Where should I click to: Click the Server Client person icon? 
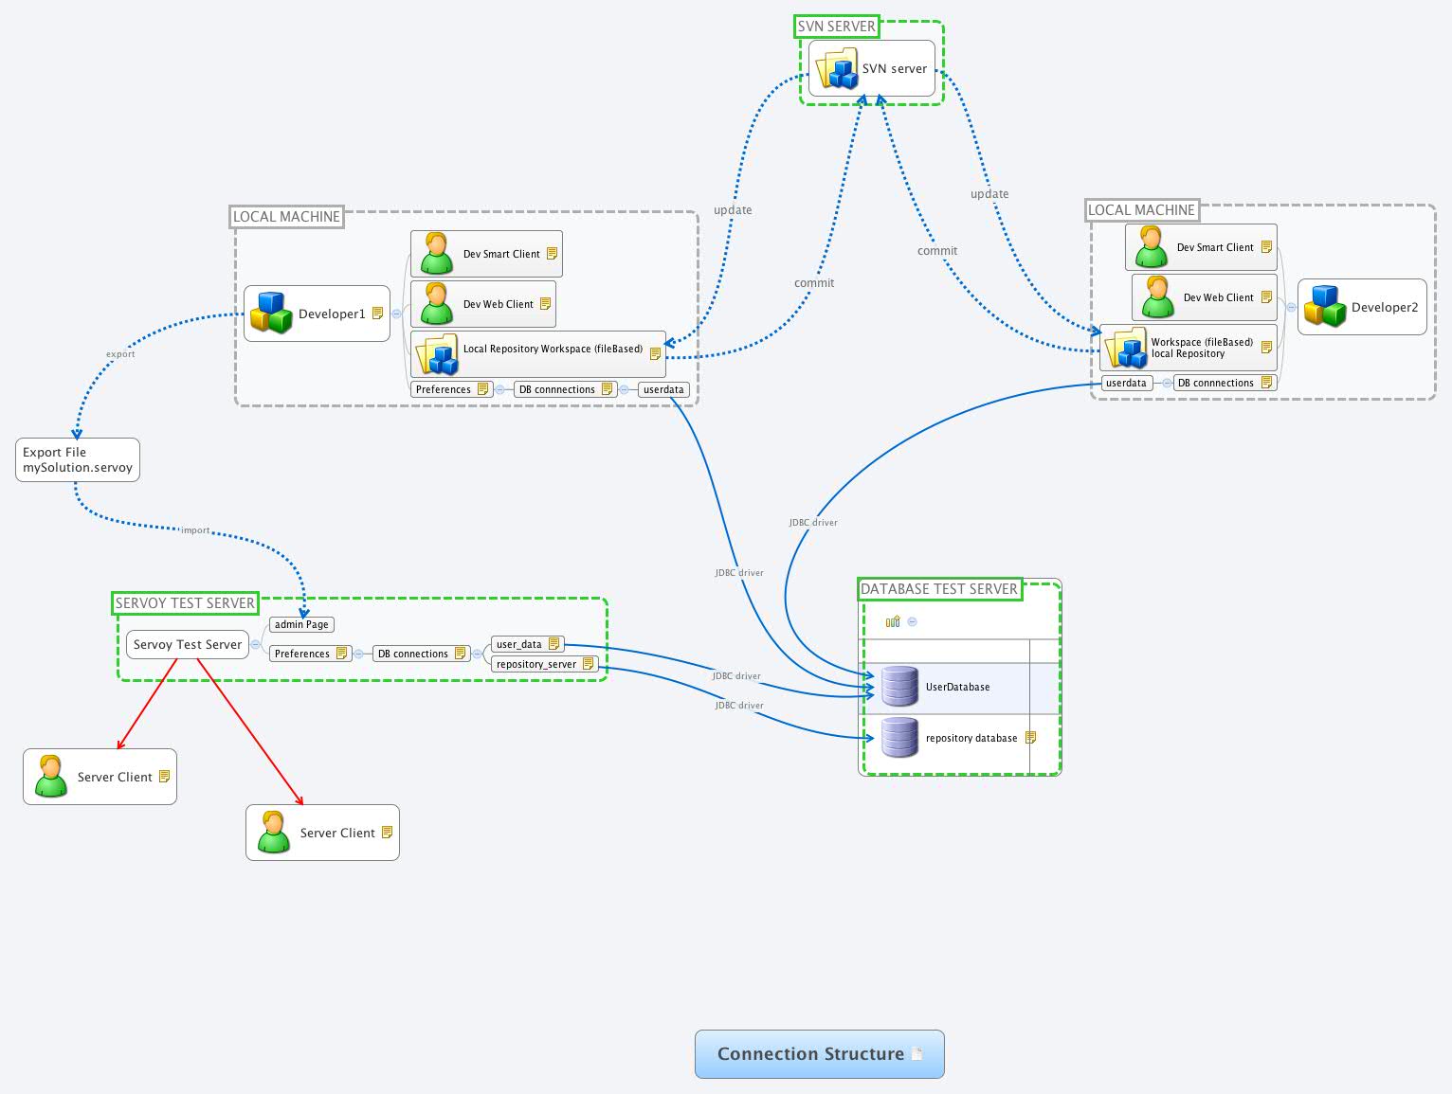click(51, 776)
